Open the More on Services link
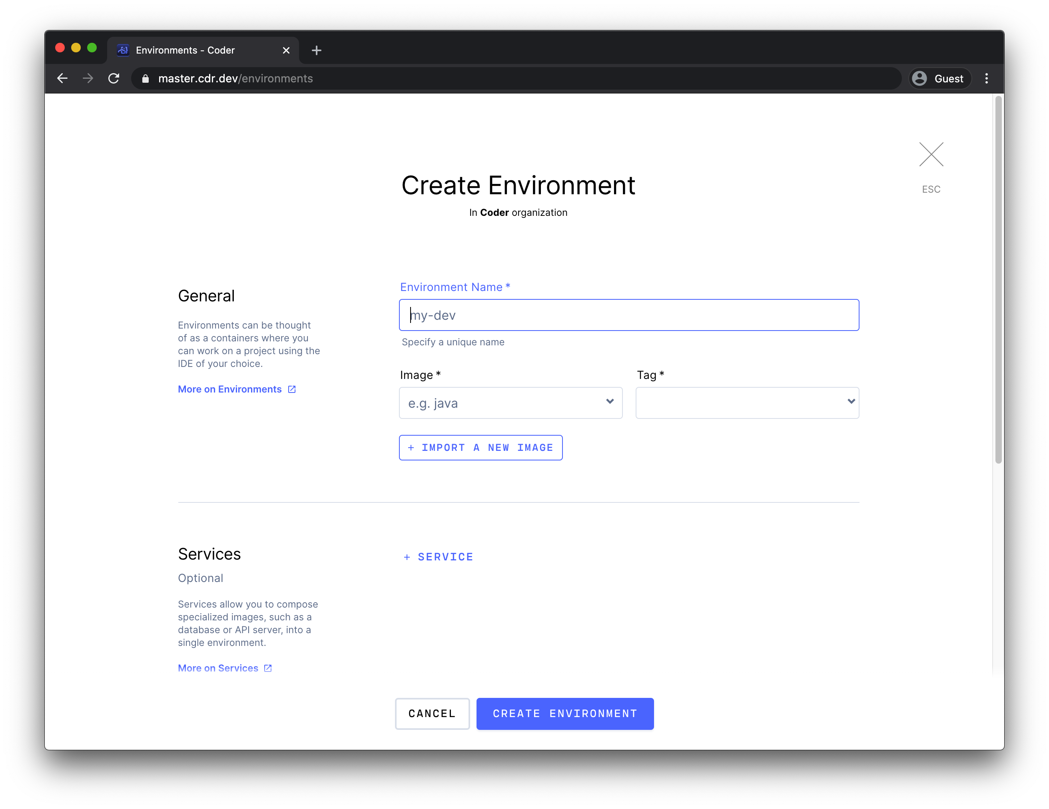 tap(225, 668)
